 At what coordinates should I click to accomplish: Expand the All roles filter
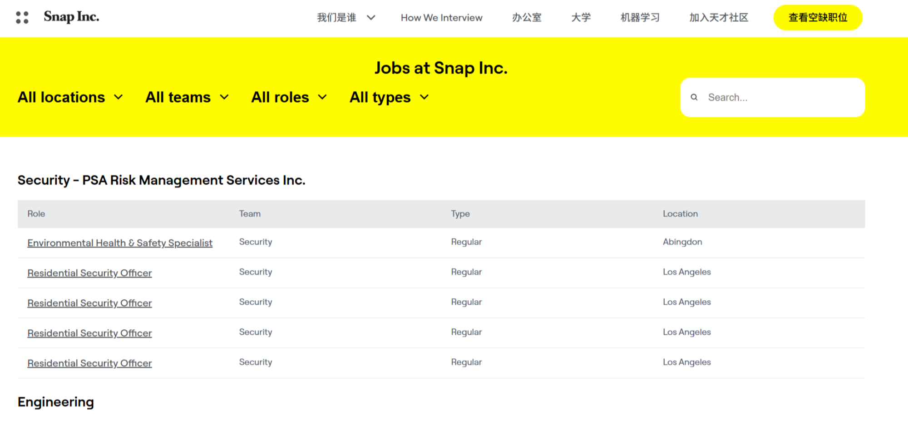point(289,97)
